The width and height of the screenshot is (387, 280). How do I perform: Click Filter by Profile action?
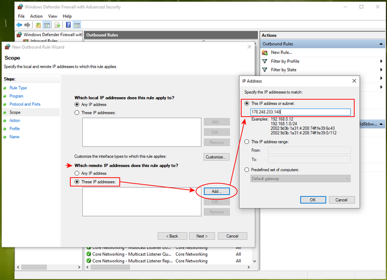pos(285,61)
